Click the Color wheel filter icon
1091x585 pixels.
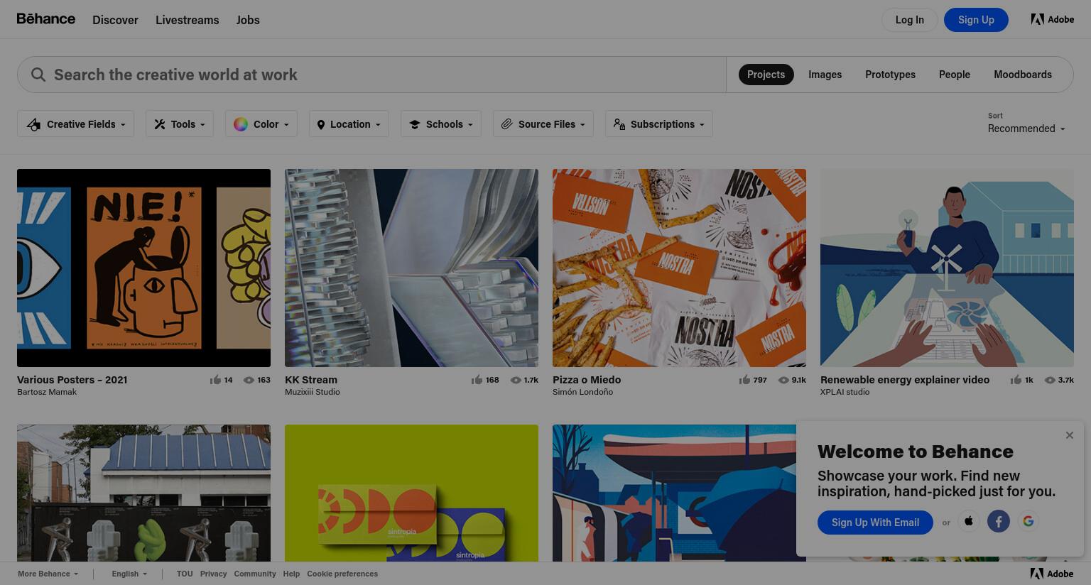coord(241,124)
